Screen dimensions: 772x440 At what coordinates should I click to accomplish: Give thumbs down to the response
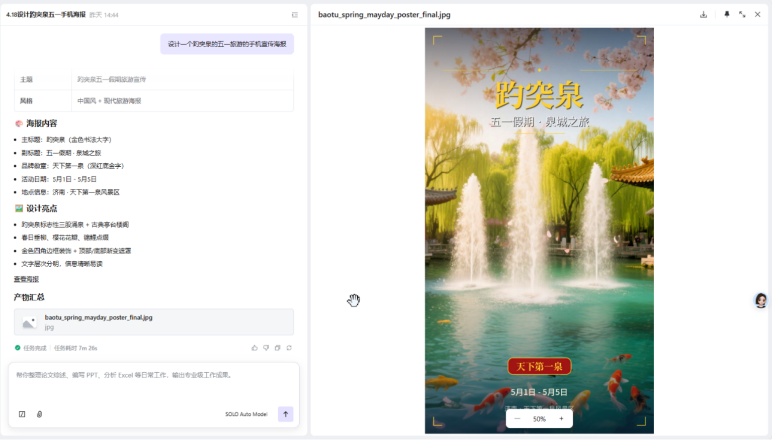pos(266,348)
